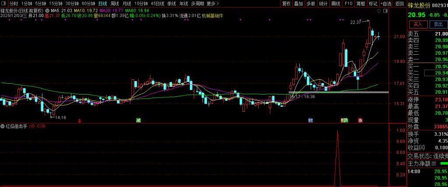The height and width of the screenshot is (187, 448).
Task: Open the 多股 multi-stock view
Action: [x=311, y=4]
